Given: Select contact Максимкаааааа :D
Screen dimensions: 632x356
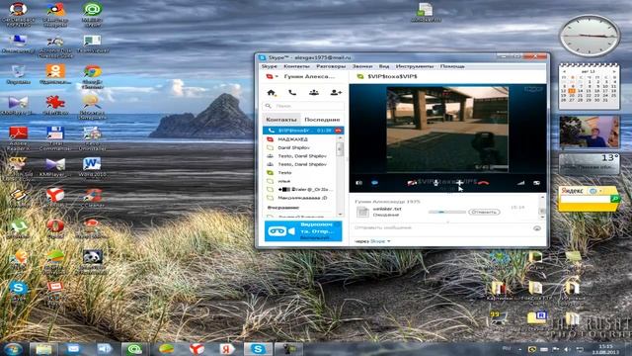Looking at the screenshot, I should coord(299,198).
